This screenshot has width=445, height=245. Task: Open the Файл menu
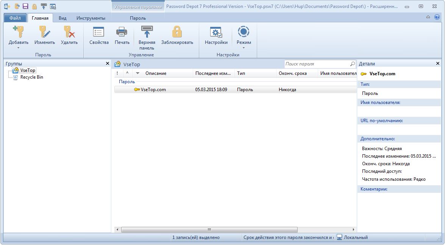(x=15, y=18)
